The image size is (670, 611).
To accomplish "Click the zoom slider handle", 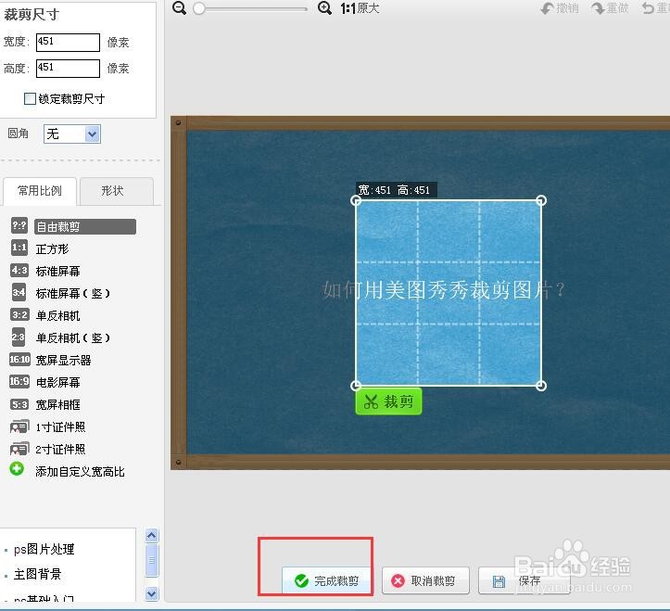I will [198, 8].
